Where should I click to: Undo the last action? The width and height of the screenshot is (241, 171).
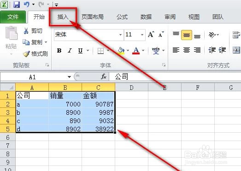(x=27, y=4)
